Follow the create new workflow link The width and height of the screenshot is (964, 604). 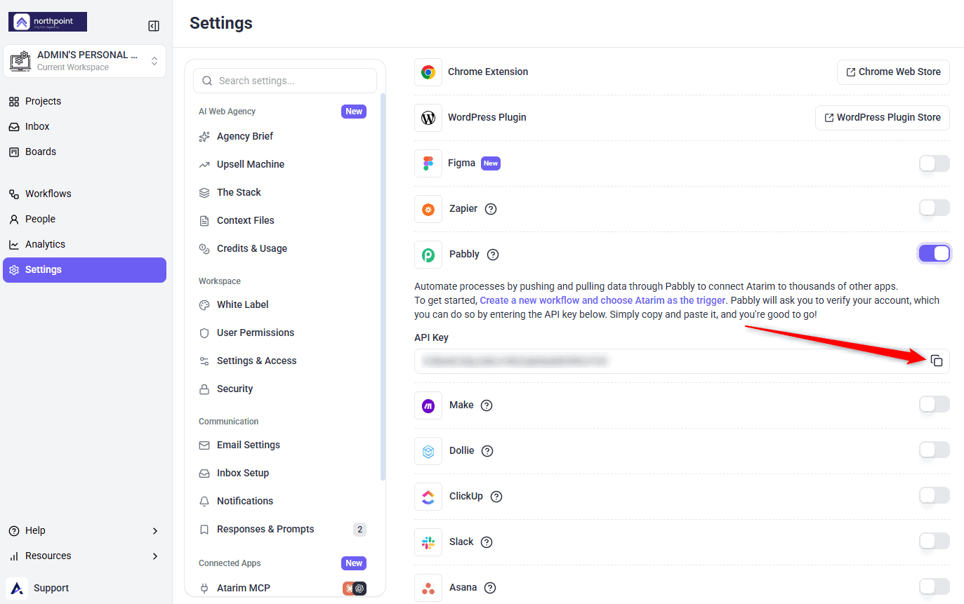602,300
